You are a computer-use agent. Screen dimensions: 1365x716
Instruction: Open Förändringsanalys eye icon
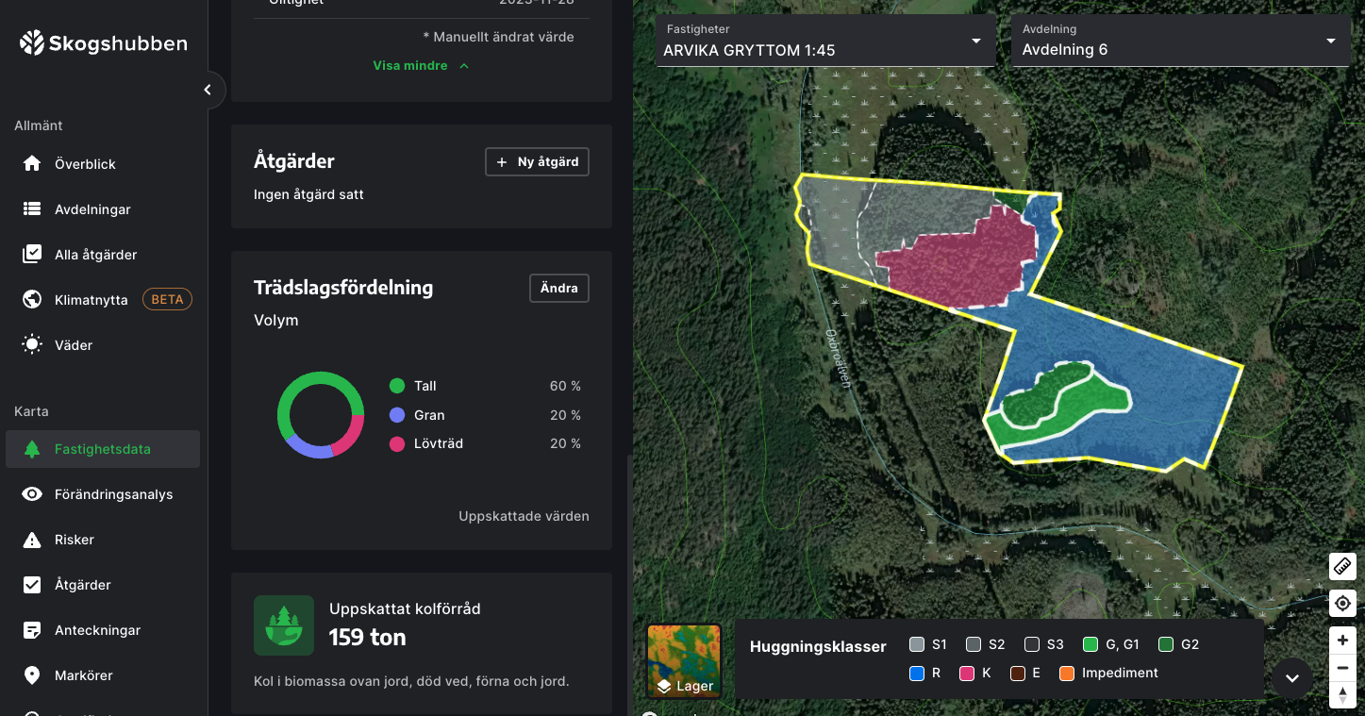click(x=32, y=494)
